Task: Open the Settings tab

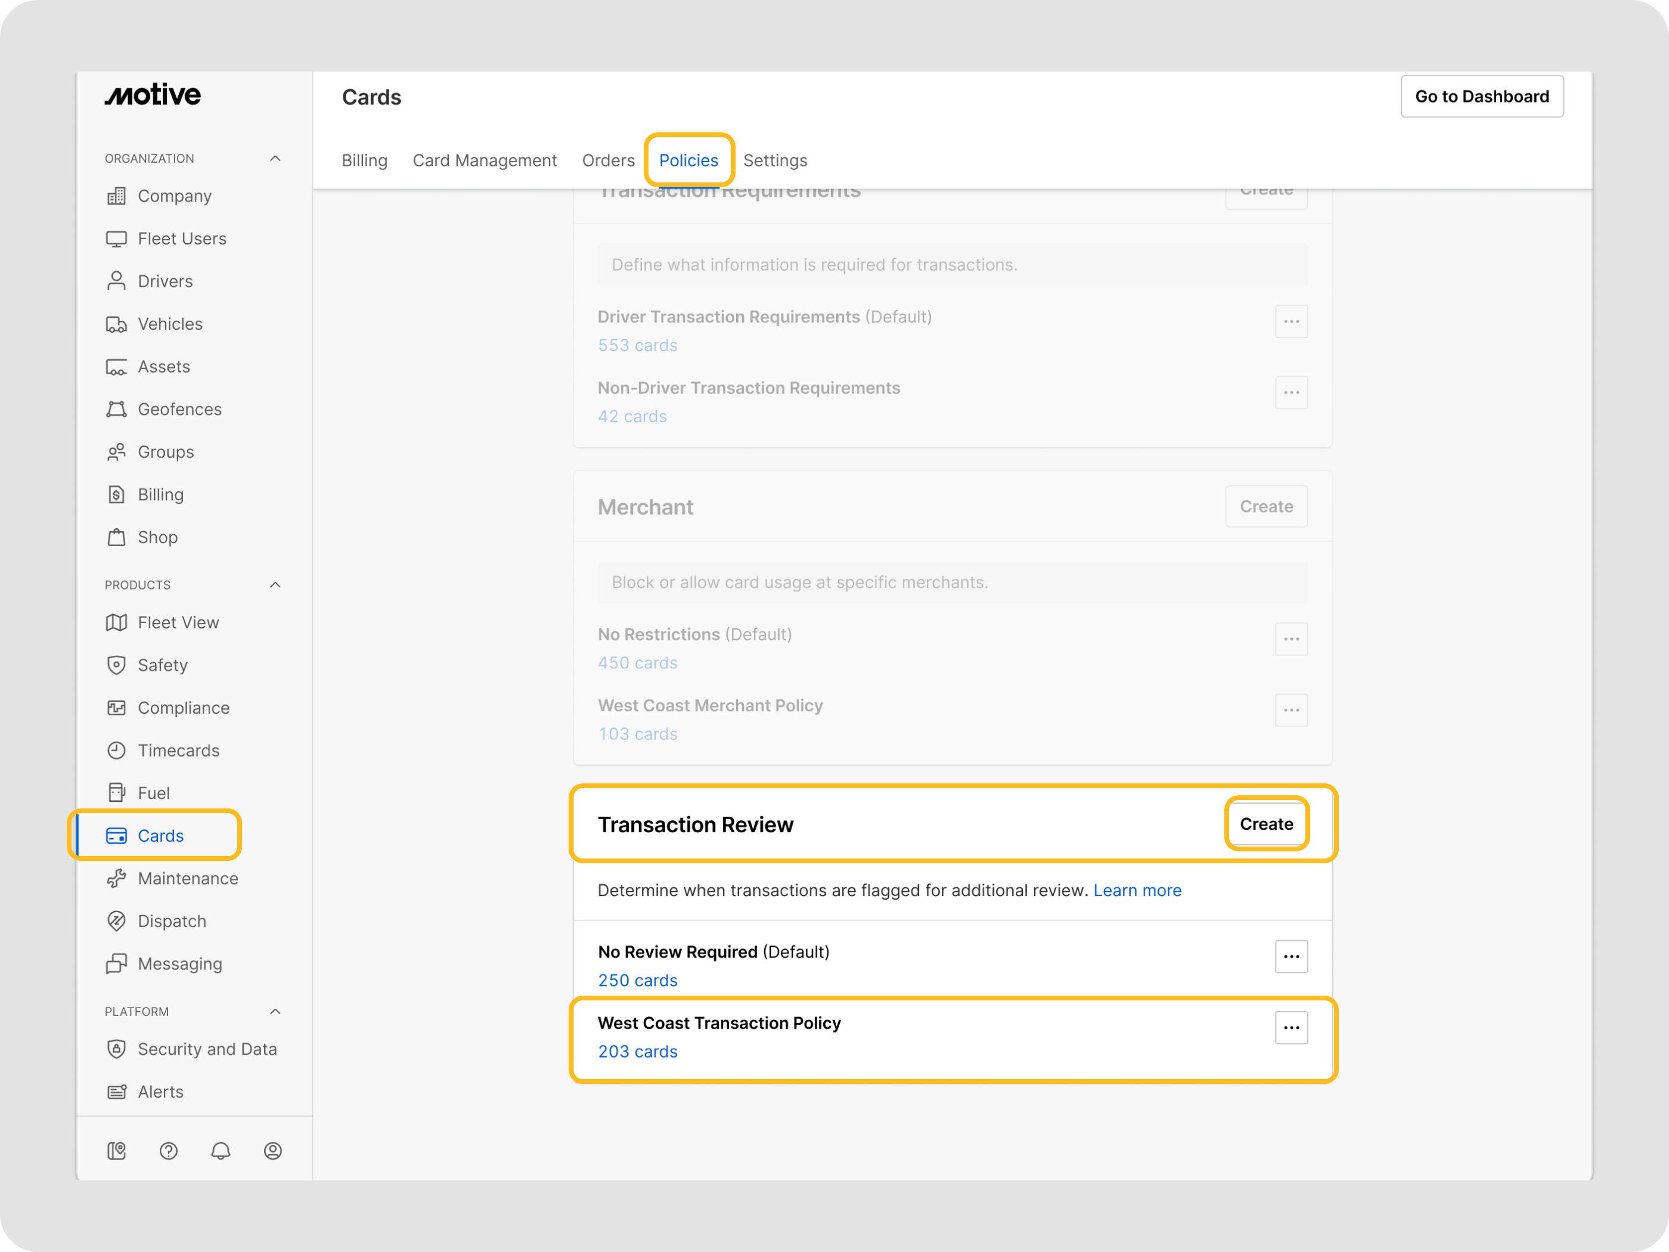Action: point(775,160)
